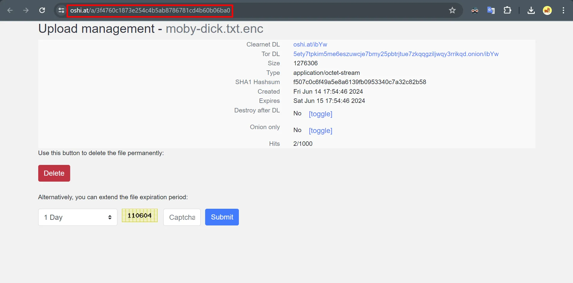This screenshot has width=573, height=283.
Task: Click into the Captcha input field
Action: pos(182,217)
